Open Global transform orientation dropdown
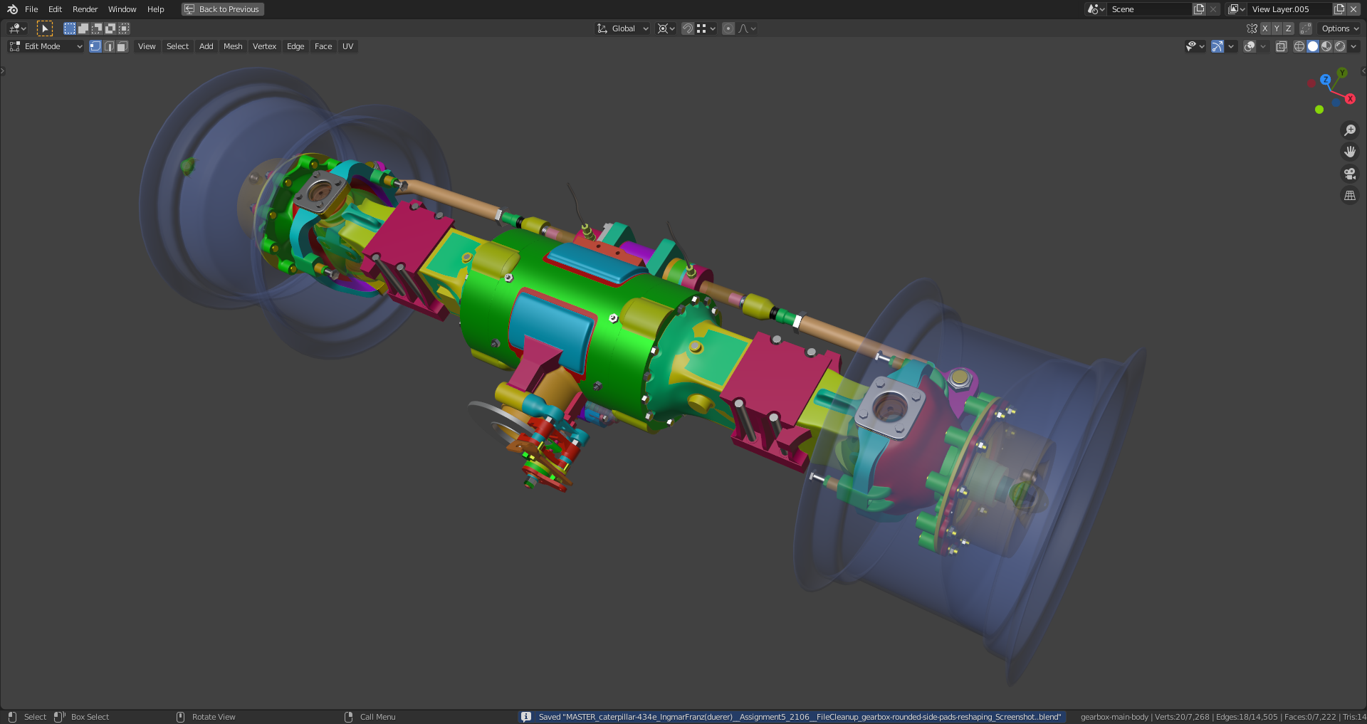 click(x=622, y=28)
